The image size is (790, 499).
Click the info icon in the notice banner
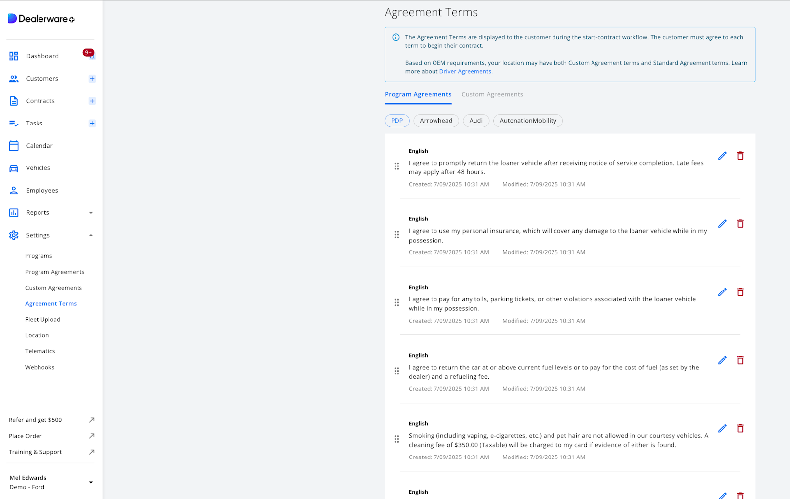pyautogui.click(x=395, y=37)
